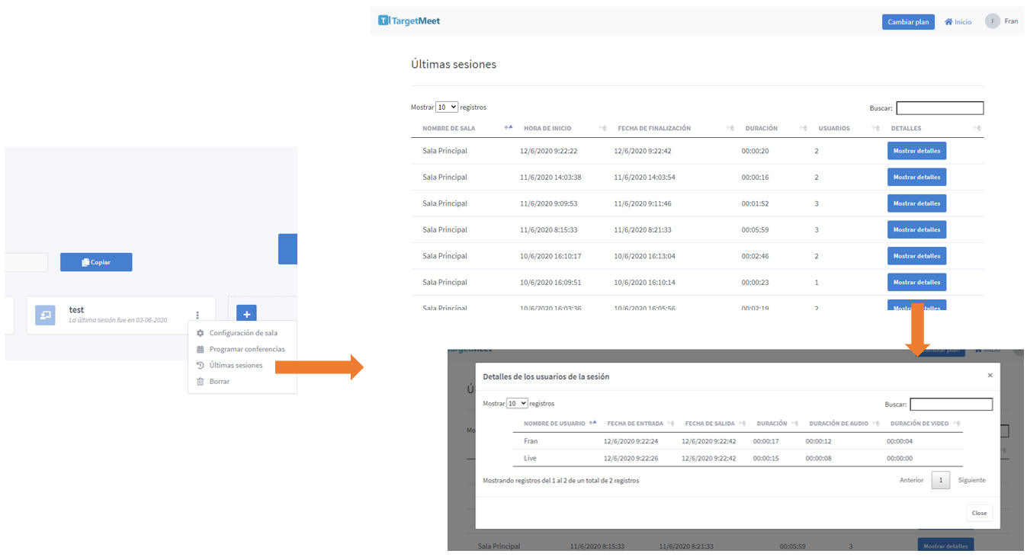
Task: Go to Inicio link
Action: (958, 22)
